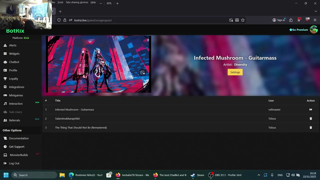Click the Minigames gamepad icon

coord(5,95)
